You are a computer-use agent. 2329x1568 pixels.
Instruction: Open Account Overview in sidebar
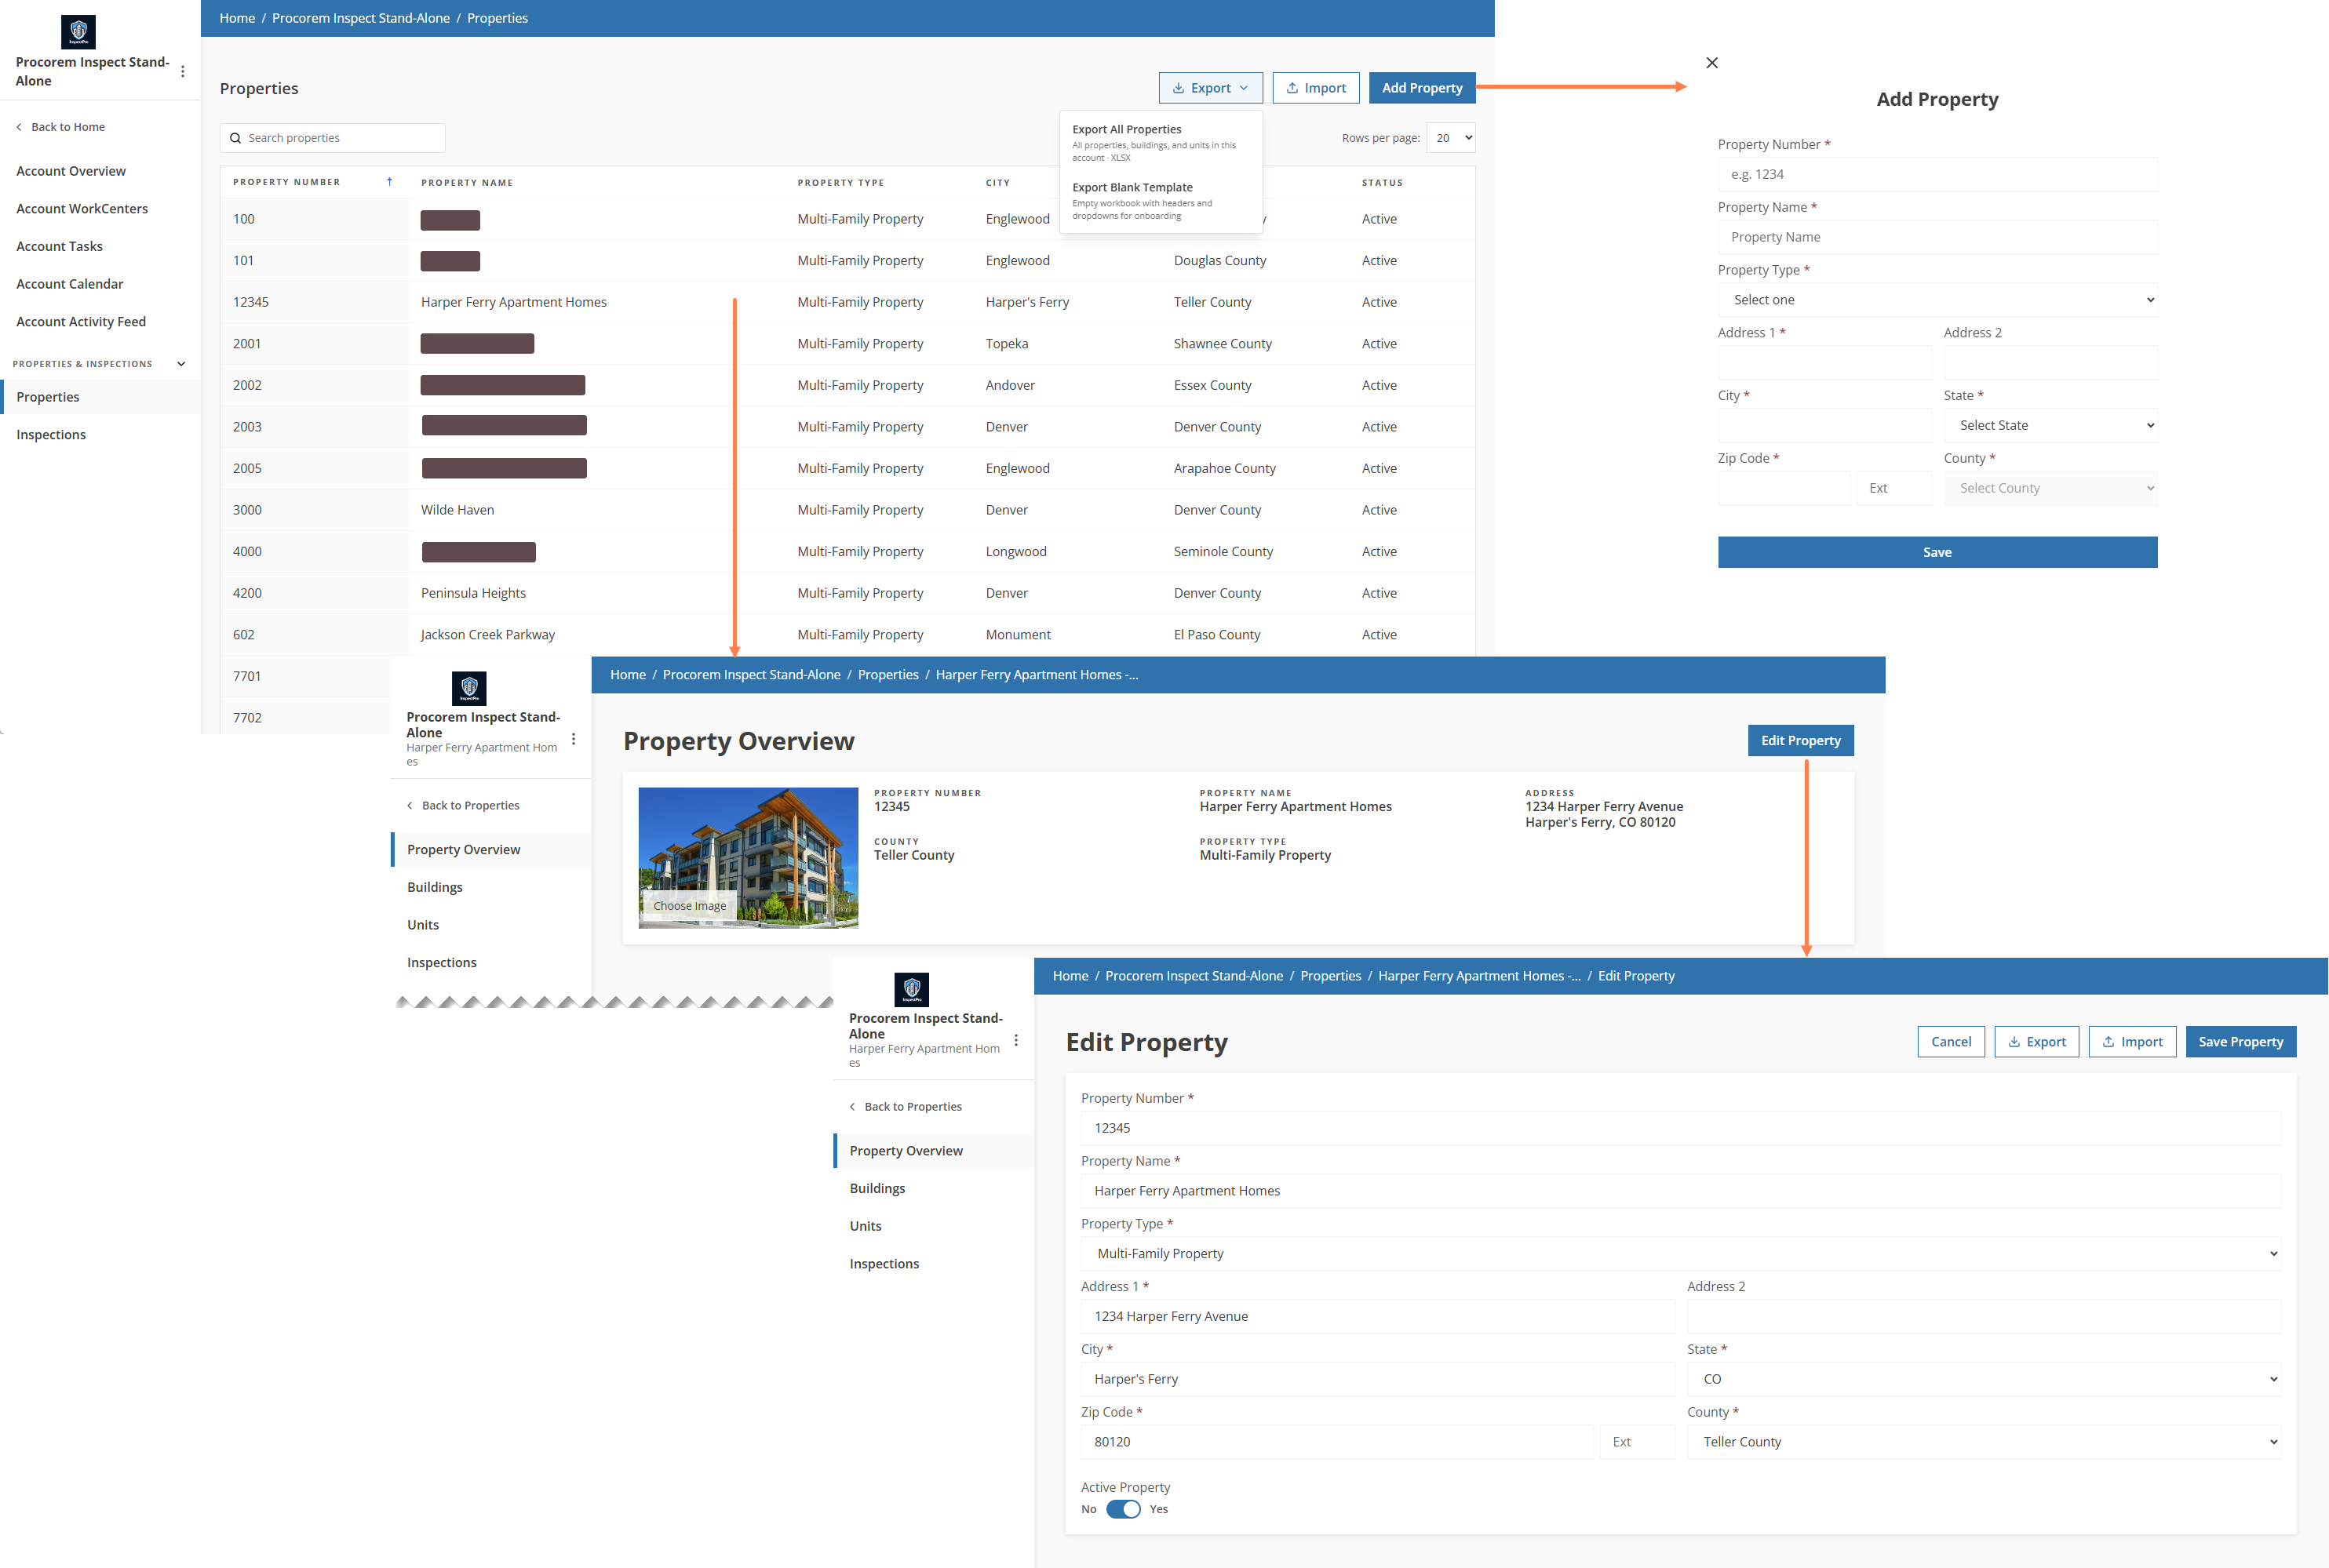click(x=71, y=171)
